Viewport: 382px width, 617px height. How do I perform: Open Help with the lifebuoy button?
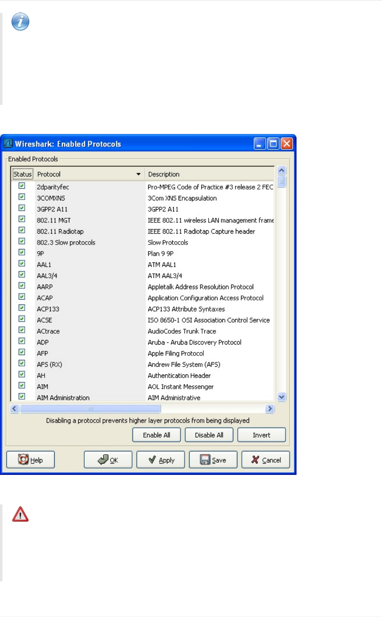coord(30,460)
